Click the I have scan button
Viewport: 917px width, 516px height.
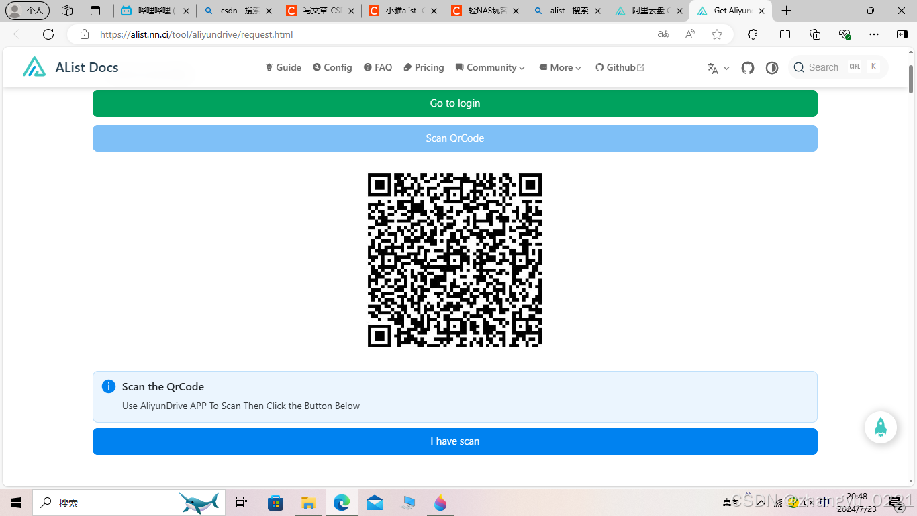(x=455, y=441)
